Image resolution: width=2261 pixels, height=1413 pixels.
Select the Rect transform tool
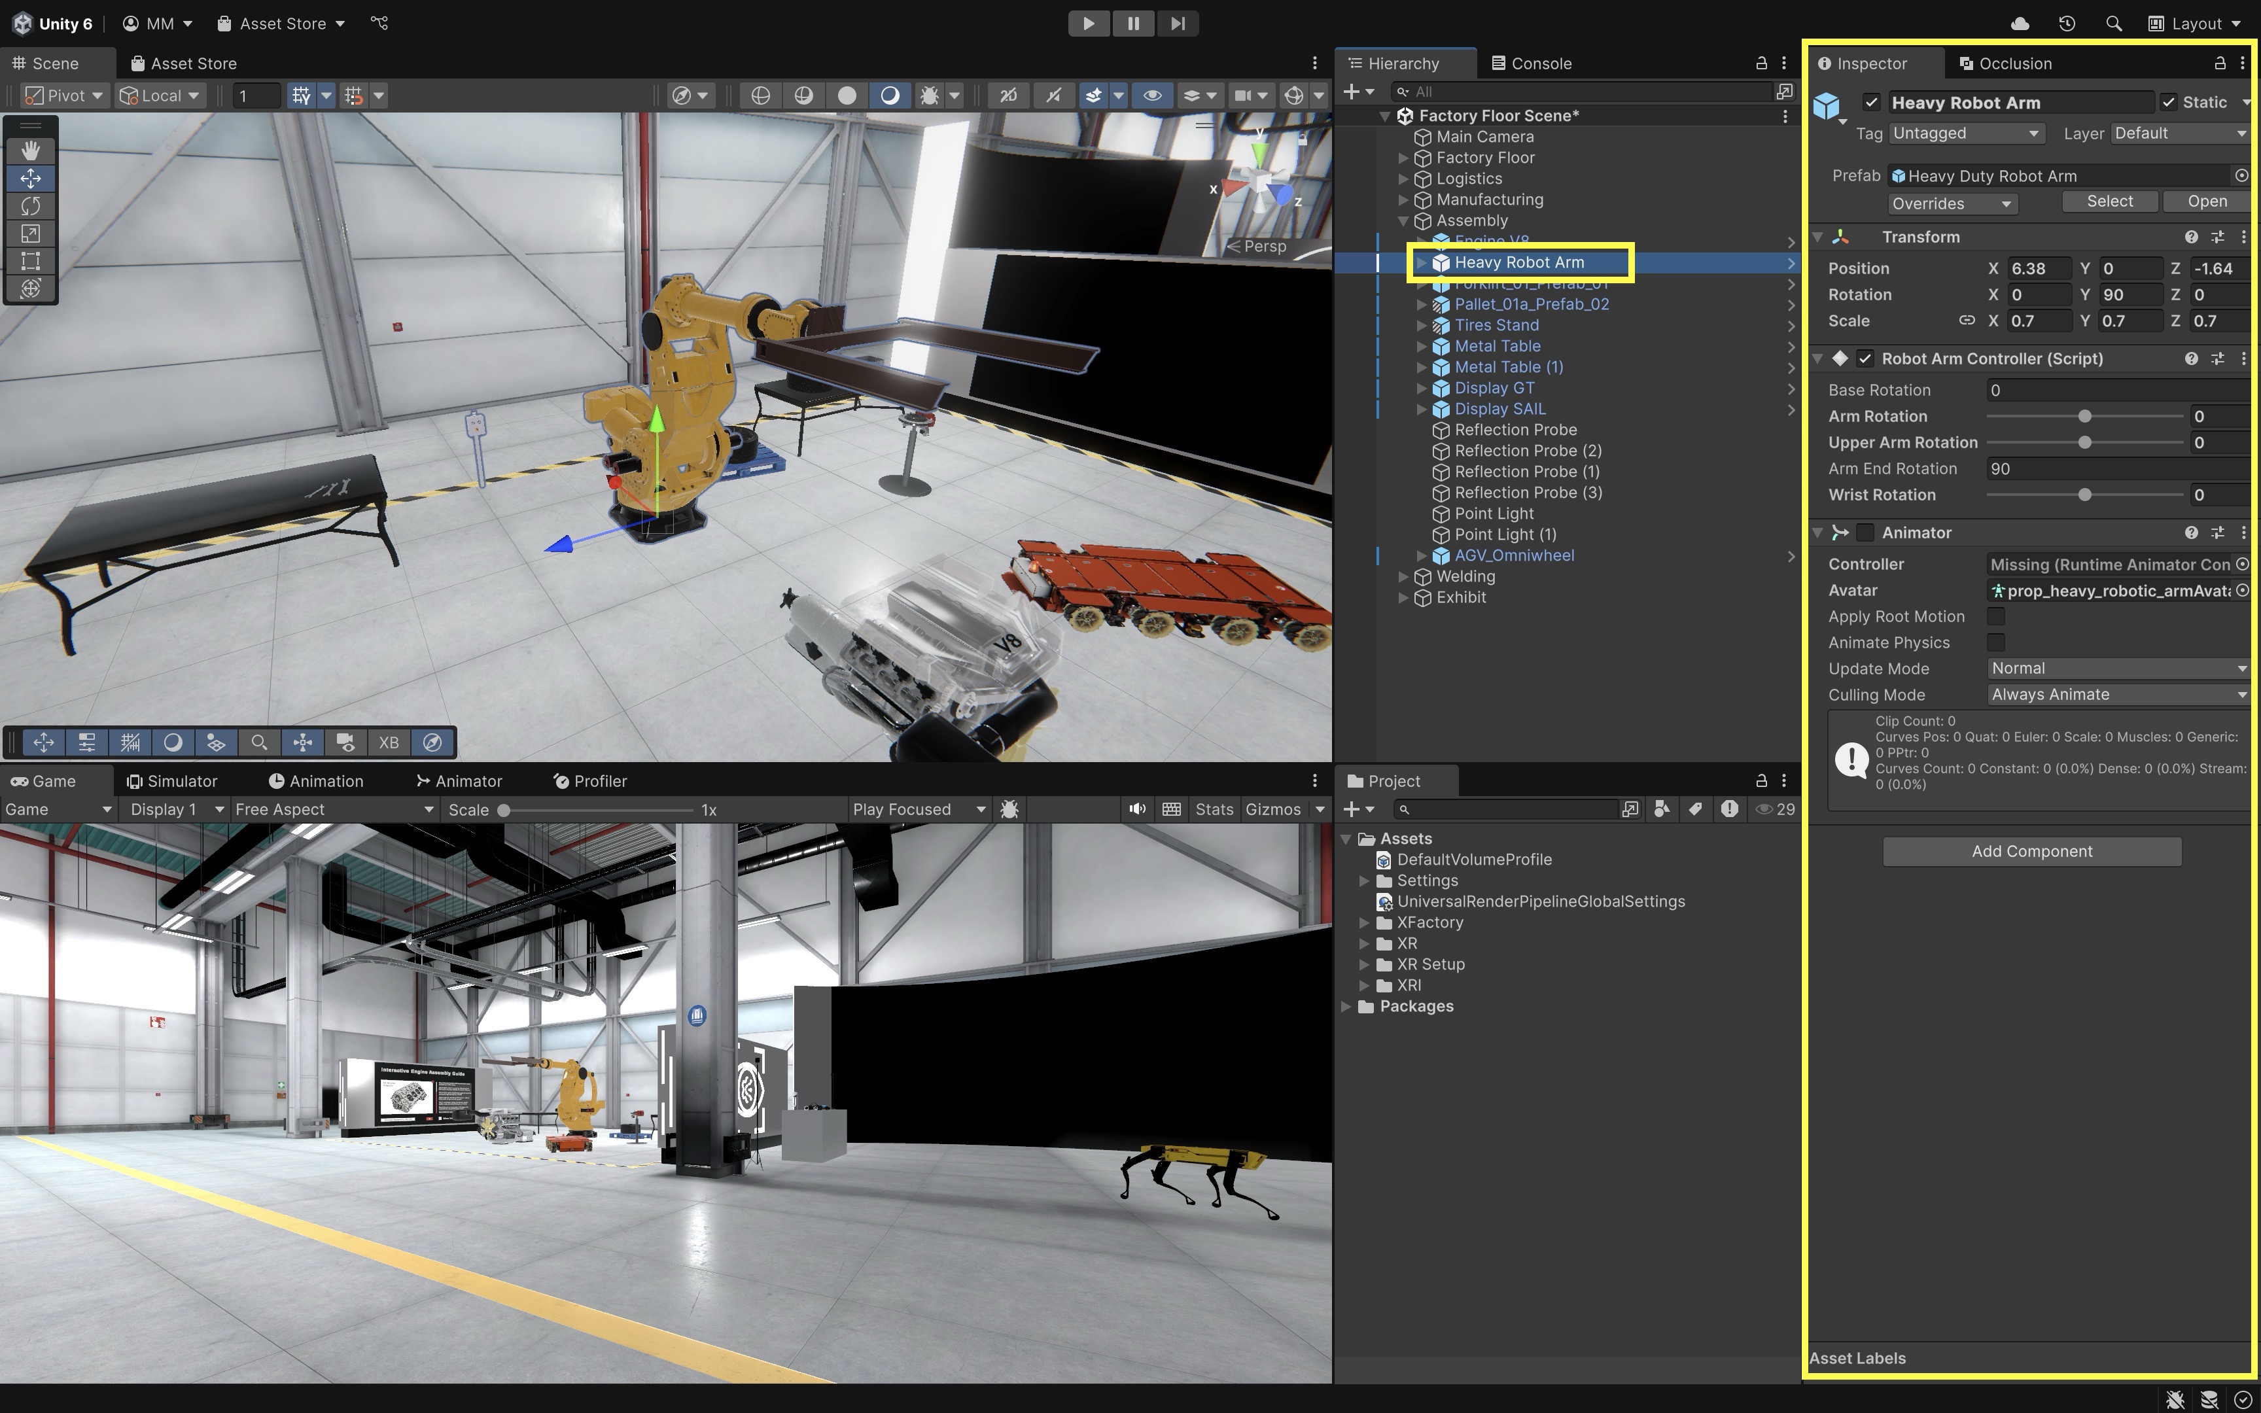[31, 261]
